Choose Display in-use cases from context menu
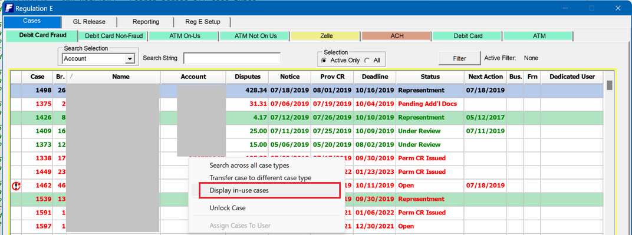Image resolution: width=632 pixels, height=235 pixels. pyautogui.click(x=266, y=190)
